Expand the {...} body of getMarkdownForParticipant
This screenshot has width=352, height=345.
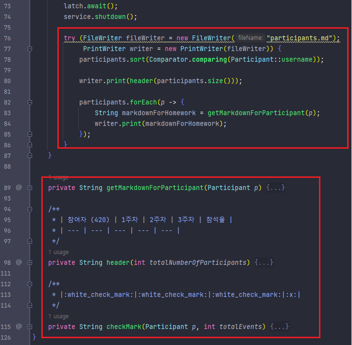click(x=276, y=187)
